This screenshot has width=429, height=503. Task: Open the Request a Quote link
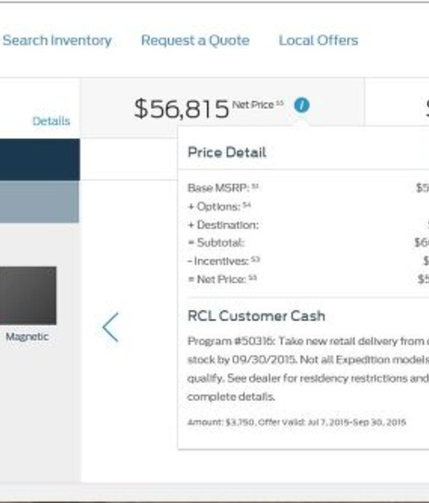click(x=195, y=40)
